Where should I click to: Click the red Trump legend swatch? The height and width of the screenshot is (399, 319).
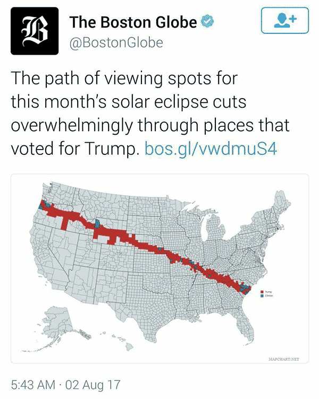pyautogui.click(x=262, y=292)
